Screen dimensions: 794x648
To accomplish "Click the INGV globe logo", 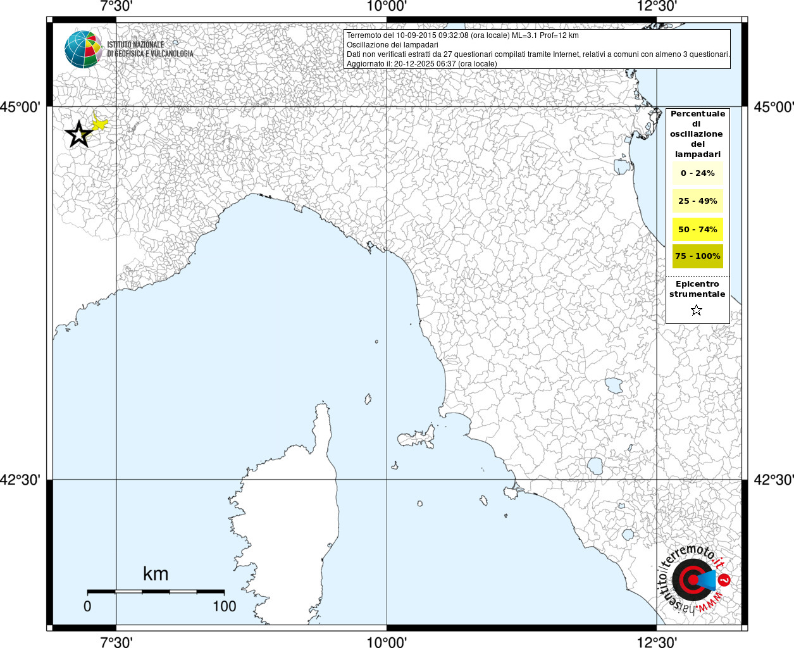I will click(x=83, y=49).
